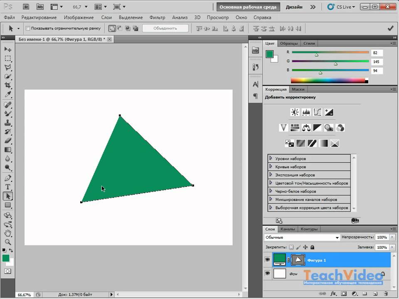Open the Фильтр menu
The image size is (399, 299).
[x=157, y=17]
